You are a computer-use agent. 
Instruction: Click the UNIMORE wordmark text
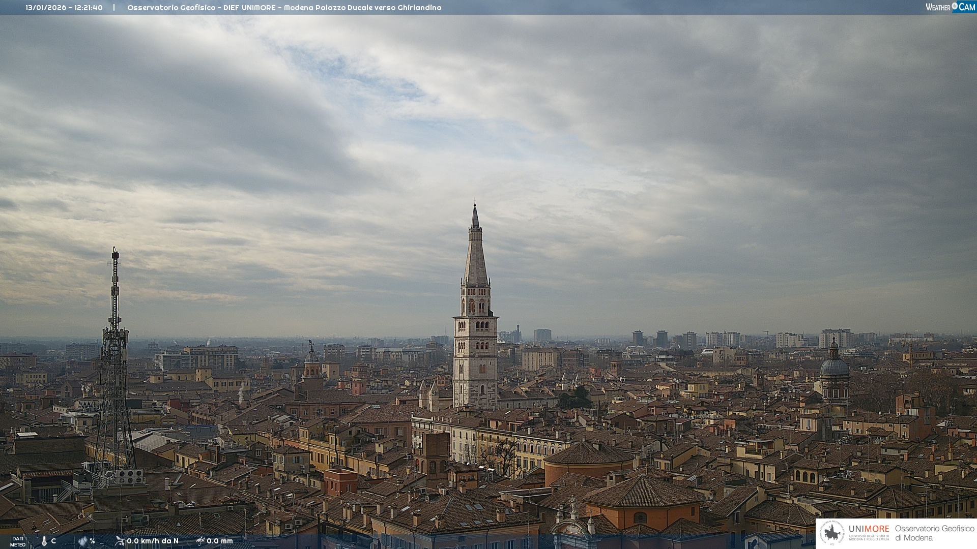pos(869,529)
